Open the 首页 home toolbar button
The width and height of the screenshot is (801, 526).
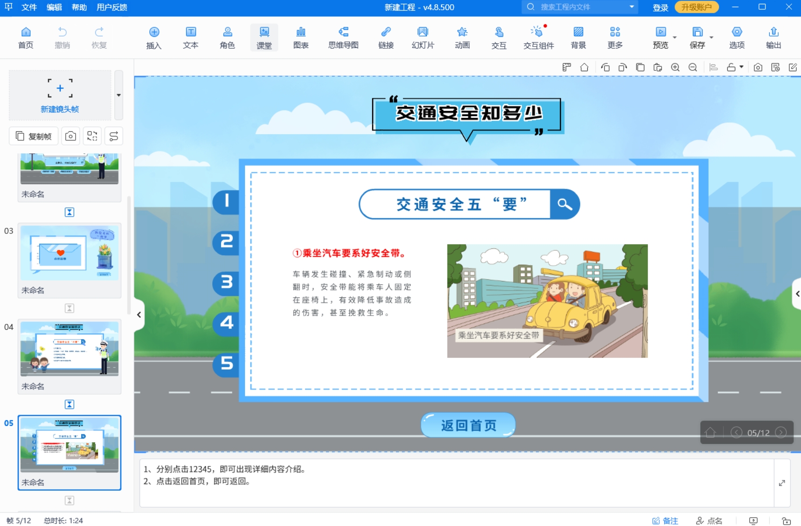pyautogui.click(x=26, y=37)
